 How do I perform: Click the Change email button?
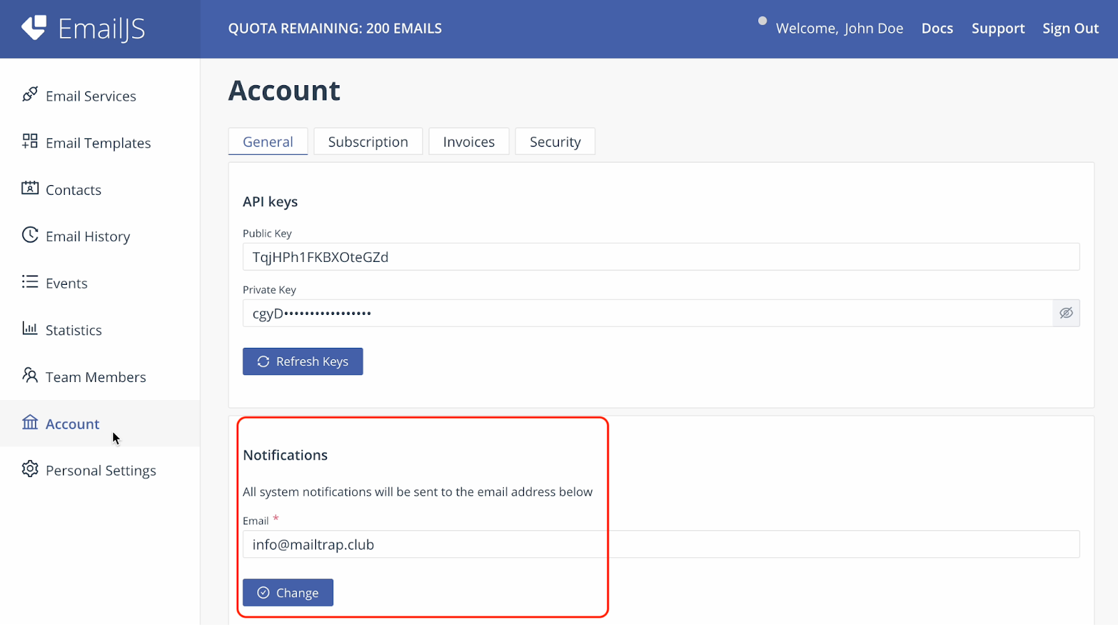pos(288,593)
